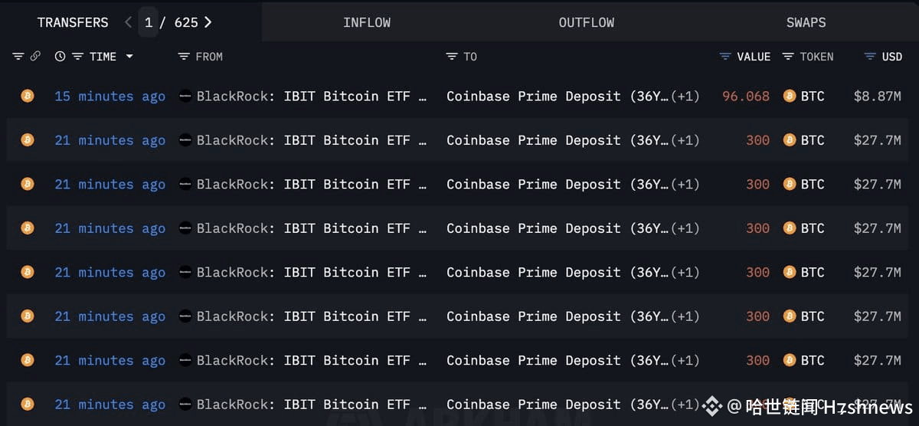This screenshot has width=919, height=426.
Task: Open the TIME column filter icon
Action: pos(77,56)
